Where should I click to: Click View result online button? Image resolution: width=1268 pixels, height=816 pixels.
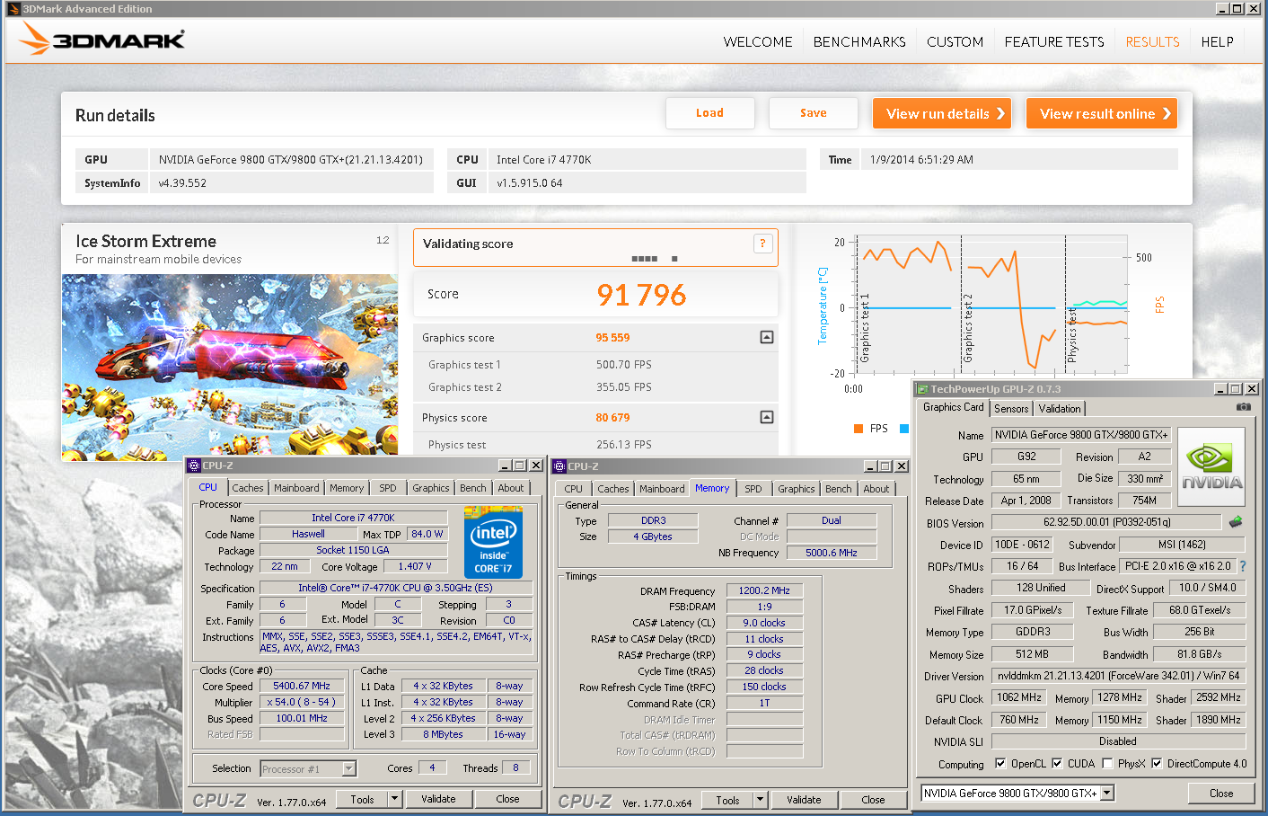click(x=1102, y=113)
